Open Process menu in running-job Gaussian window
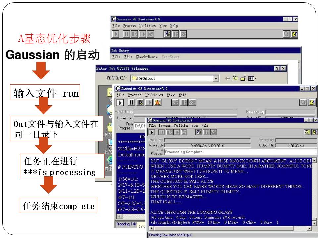This screenshot has width=318, height=238. [x=135, y=95]
